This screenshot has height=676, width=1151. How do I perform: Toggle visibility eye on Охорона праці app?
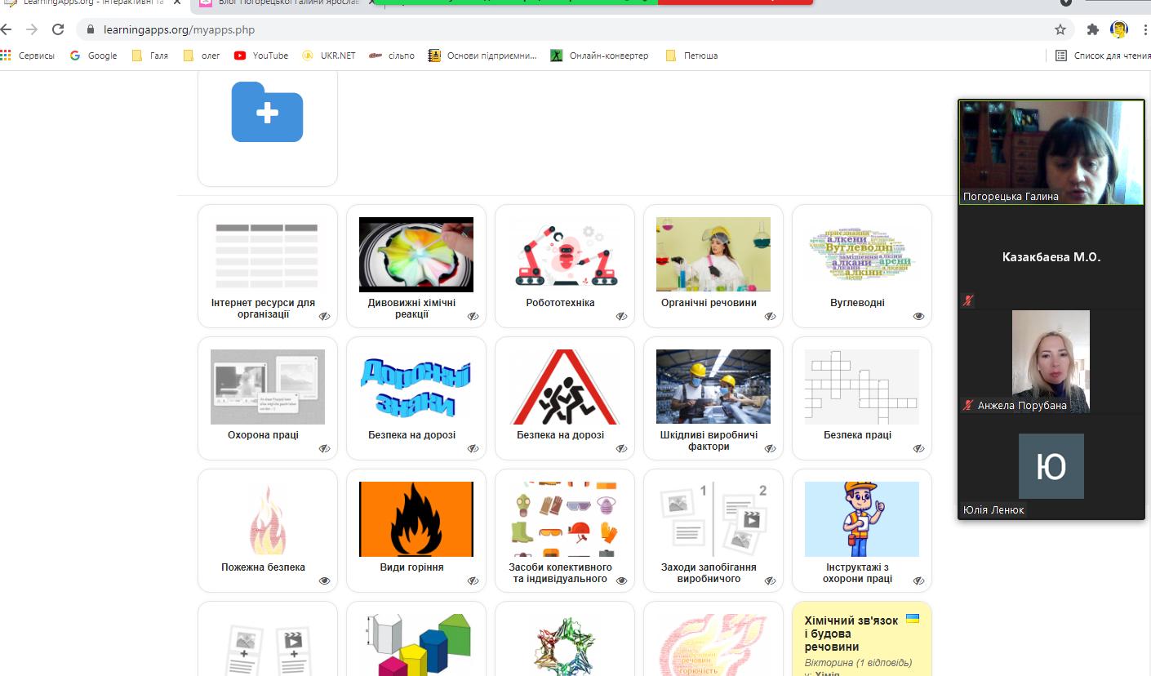[x=324, y=448]
